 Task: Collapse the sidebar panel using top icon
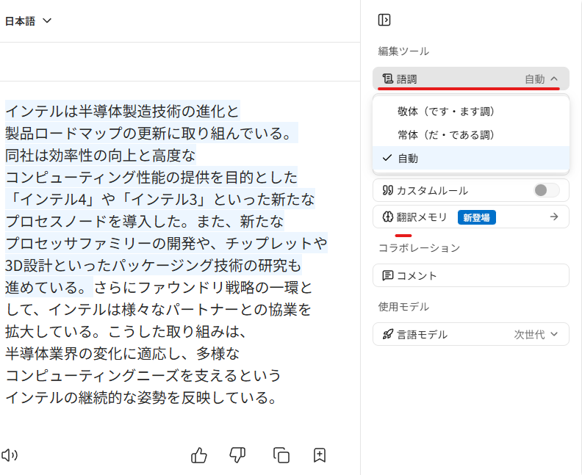pos(384,20)
